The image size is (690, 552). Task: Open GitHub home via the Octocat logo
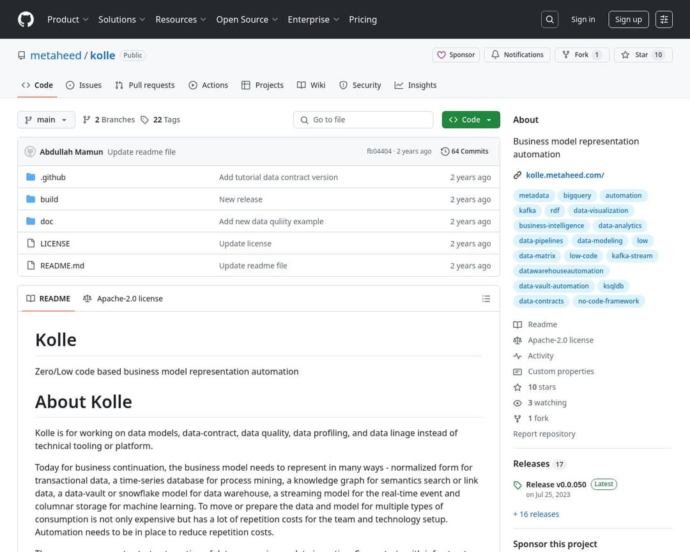pos(26,19)
